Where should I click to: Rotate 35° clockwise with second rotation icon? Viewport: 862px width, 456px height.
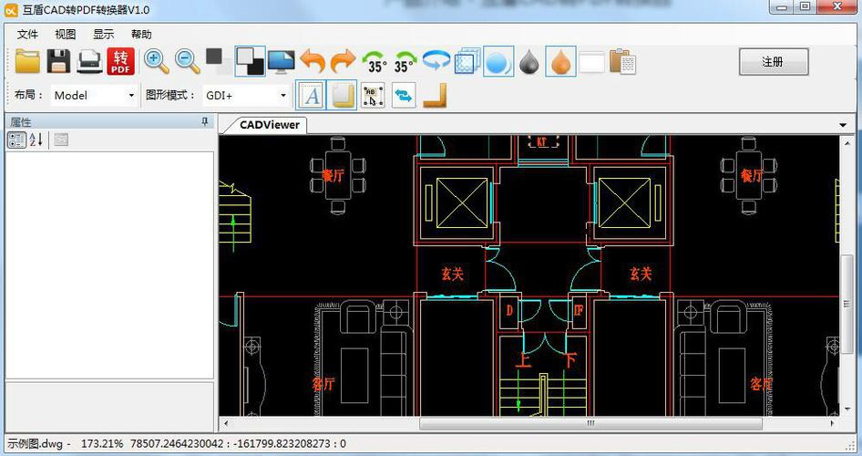(x=405, y=62)
